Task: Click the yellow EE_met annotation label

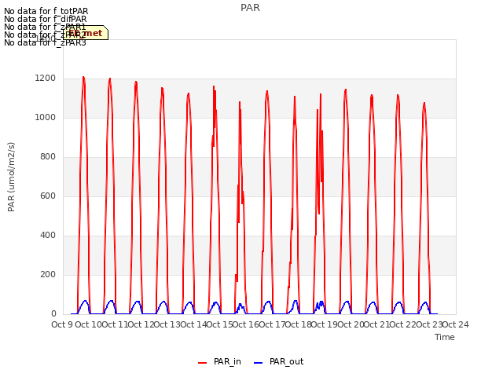Action: 86,33
